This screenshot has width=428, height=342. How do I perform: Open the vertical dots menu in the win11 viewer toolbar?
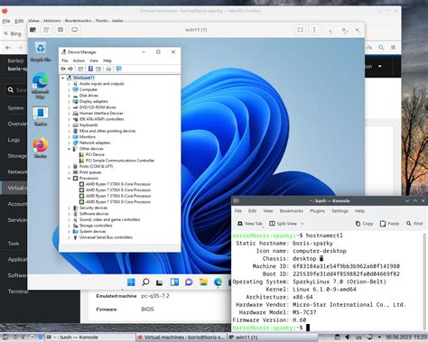tap(314, 30)
